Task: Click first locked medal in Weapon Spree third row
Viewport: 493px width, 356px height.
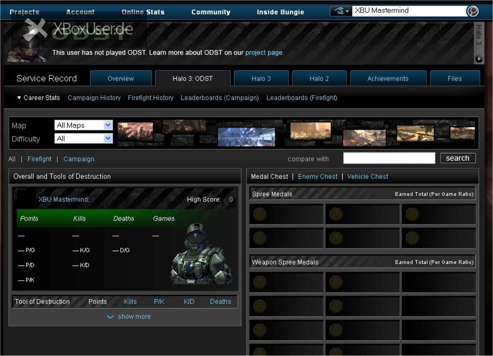Action: point(260,330)
